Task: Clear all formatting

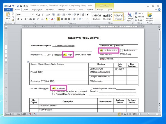Action: (x=54, y=15)
